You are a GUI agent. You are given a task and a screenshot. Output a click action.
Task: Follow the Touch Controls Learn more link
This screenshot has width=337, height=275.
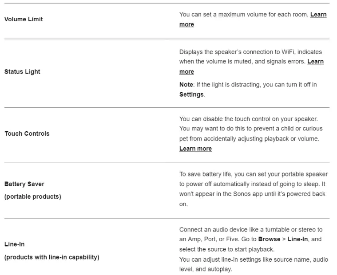tap(195, 149)
